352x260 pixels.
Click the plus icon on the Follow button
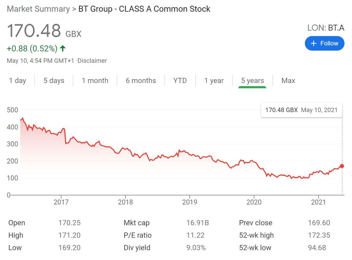(x=314, y=43)
